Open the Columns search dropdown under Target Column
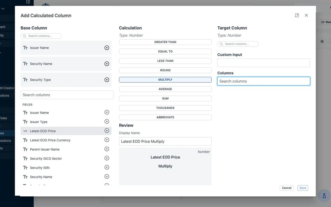The width and height of the screenshot is (331, 207). (264, 81)
